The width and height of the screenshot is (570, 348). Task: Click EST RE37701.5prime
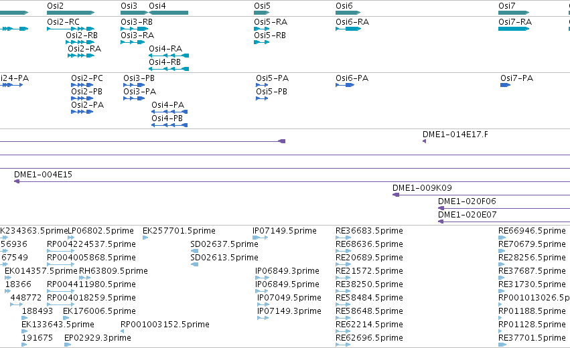tap(502, 345)
